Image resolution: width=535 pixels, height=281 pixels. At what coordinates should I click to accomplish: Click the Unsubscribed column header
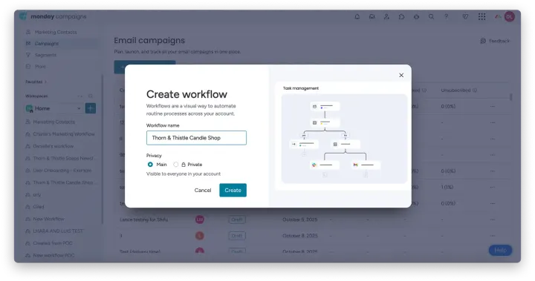click(455, 90)
